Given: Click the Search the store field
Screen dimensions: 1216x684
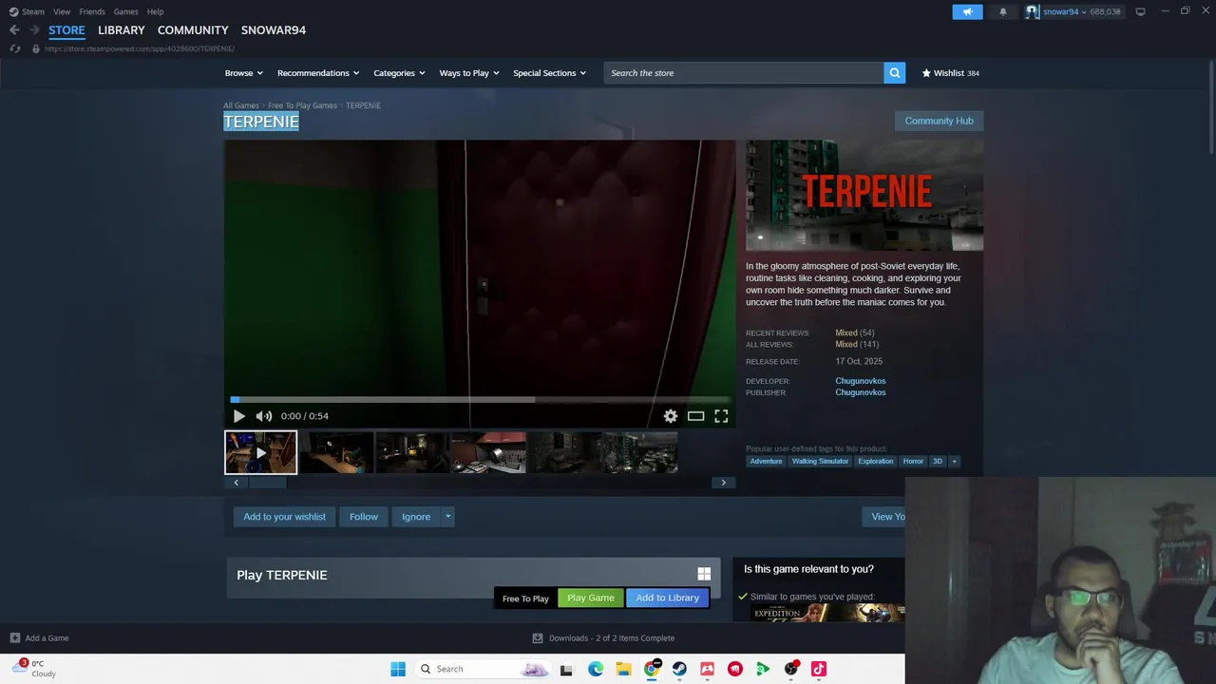Looking at the screenshot, I should coord(744,73).
